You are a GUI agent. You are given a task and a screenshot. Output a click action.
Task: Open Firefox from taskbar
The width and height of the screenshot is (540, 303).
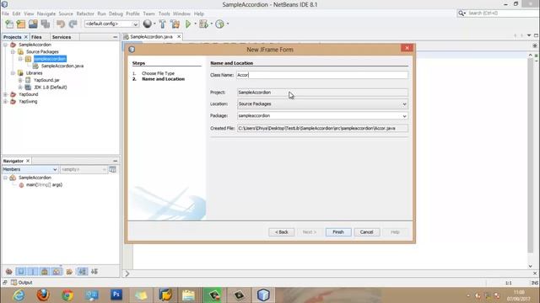(43, 295)
